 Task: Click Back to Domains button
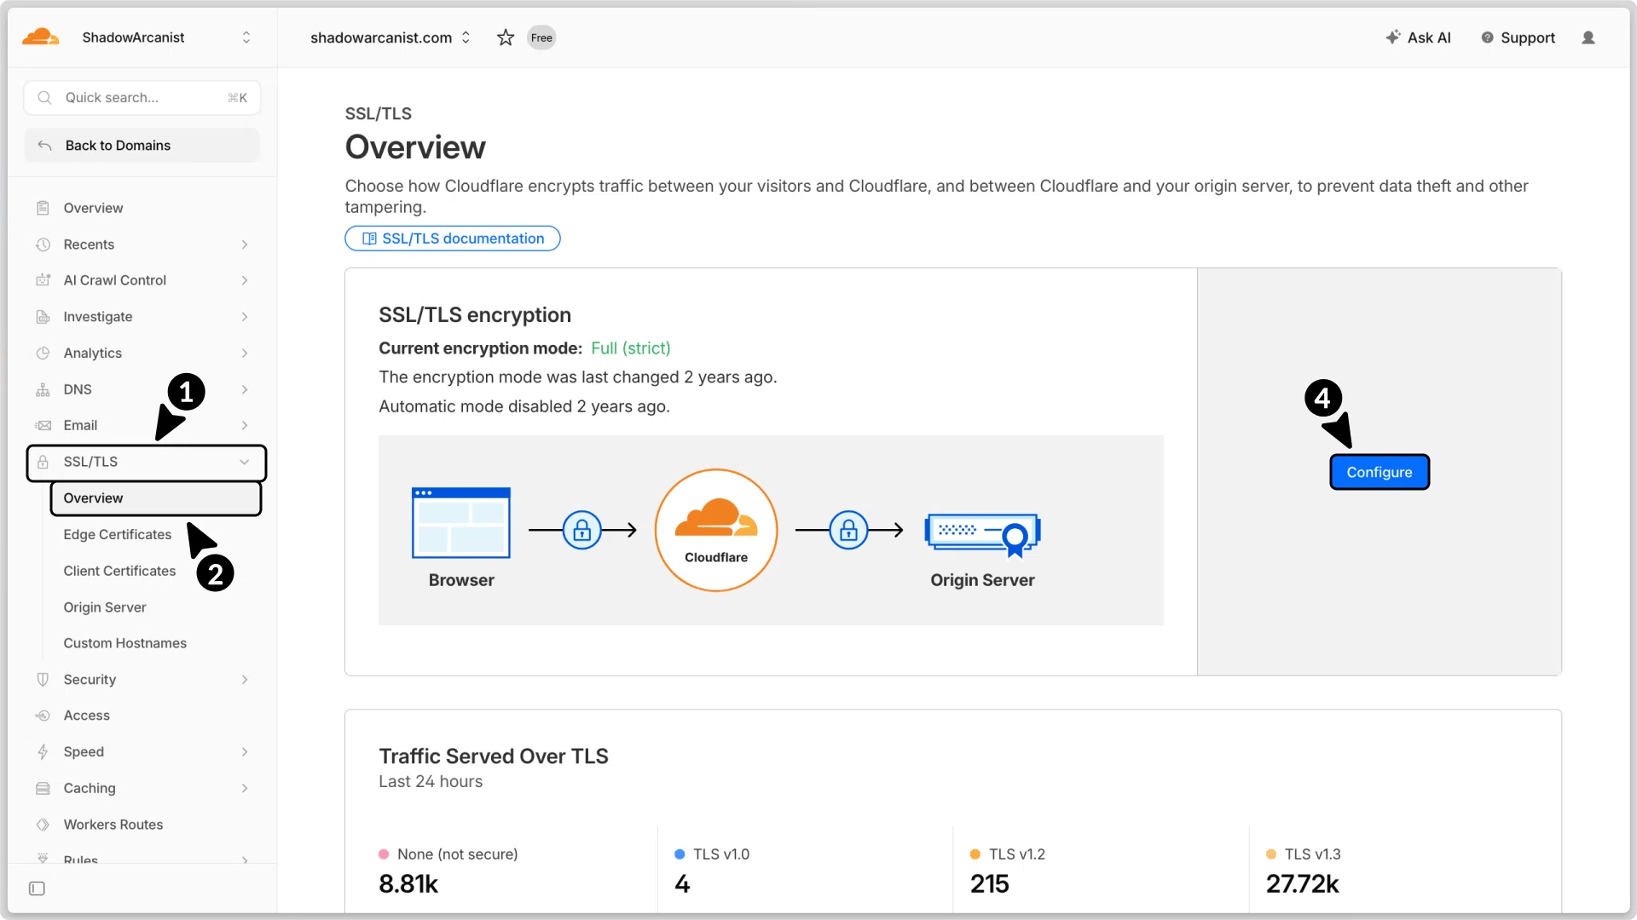[x=142, y=146]
